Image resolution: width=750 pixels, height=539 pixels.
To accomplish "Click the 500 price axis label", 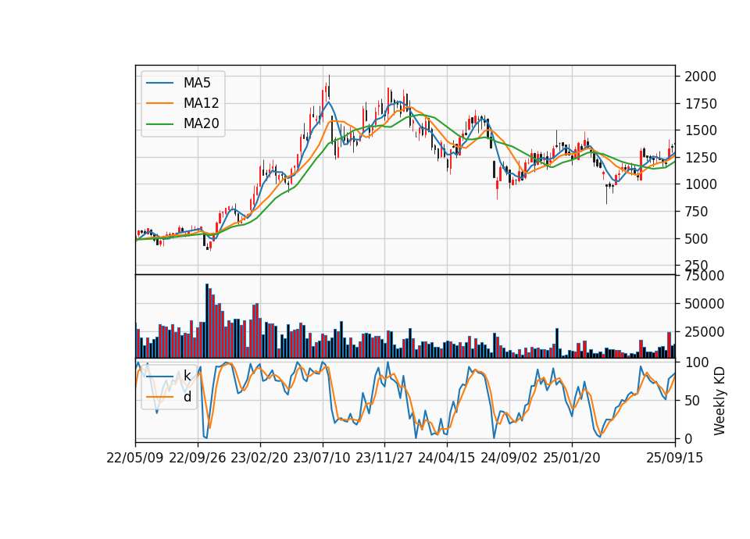I will [x=696, y=239].
